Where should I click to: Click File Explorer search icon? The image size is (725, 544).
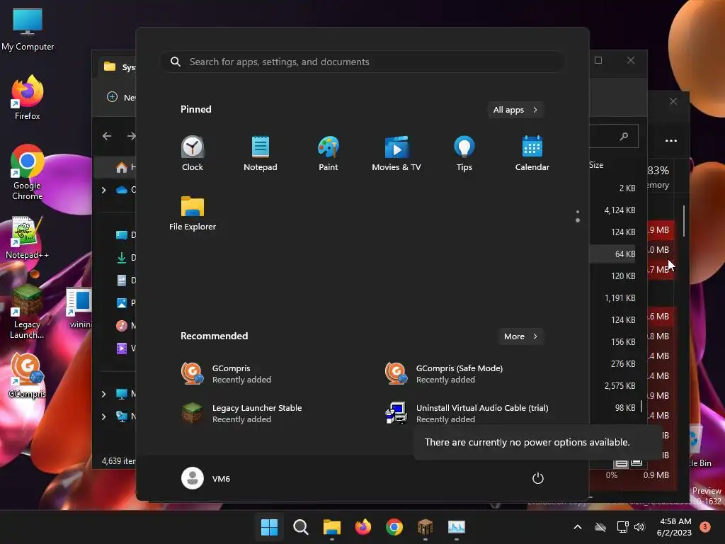click(624, 136)
